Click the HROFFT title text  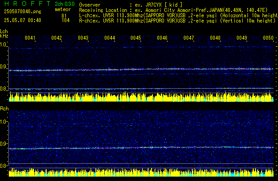click(x=27, y=4)
